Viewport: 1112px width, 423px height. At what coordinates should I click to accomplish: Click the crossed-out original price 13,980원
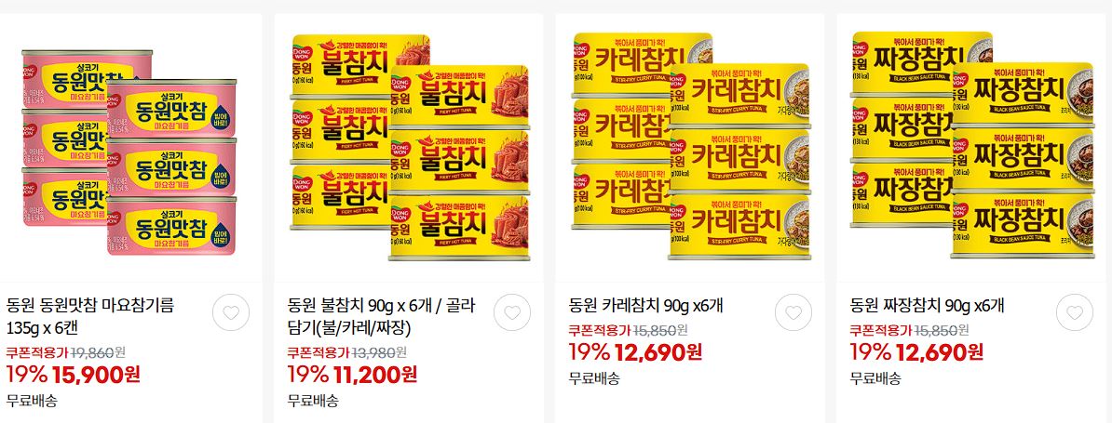pyautogui.click(x=382, y=352)
